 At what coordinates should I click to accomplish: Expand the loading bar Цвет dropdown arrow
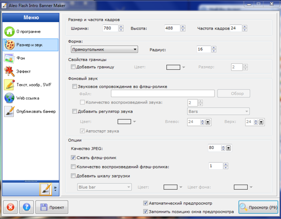tap(180, 187)
